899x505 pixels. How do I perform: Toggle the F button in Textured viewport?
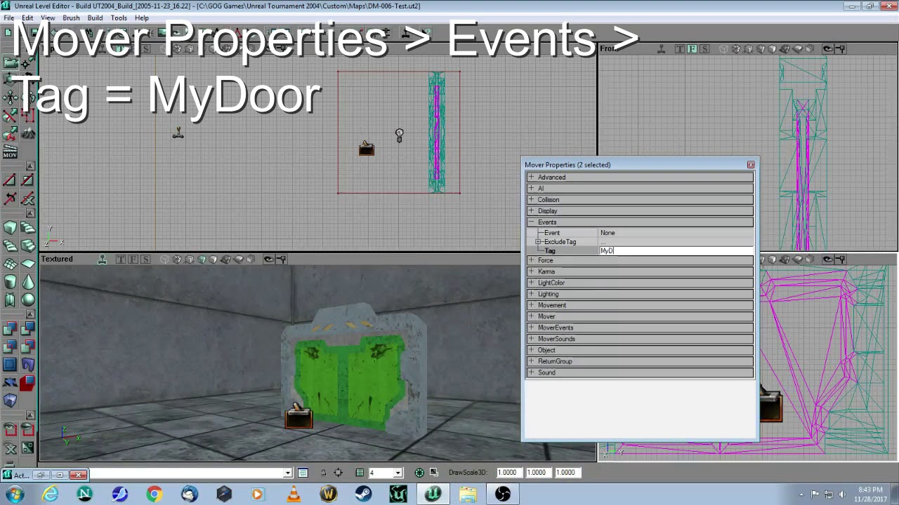133,260
